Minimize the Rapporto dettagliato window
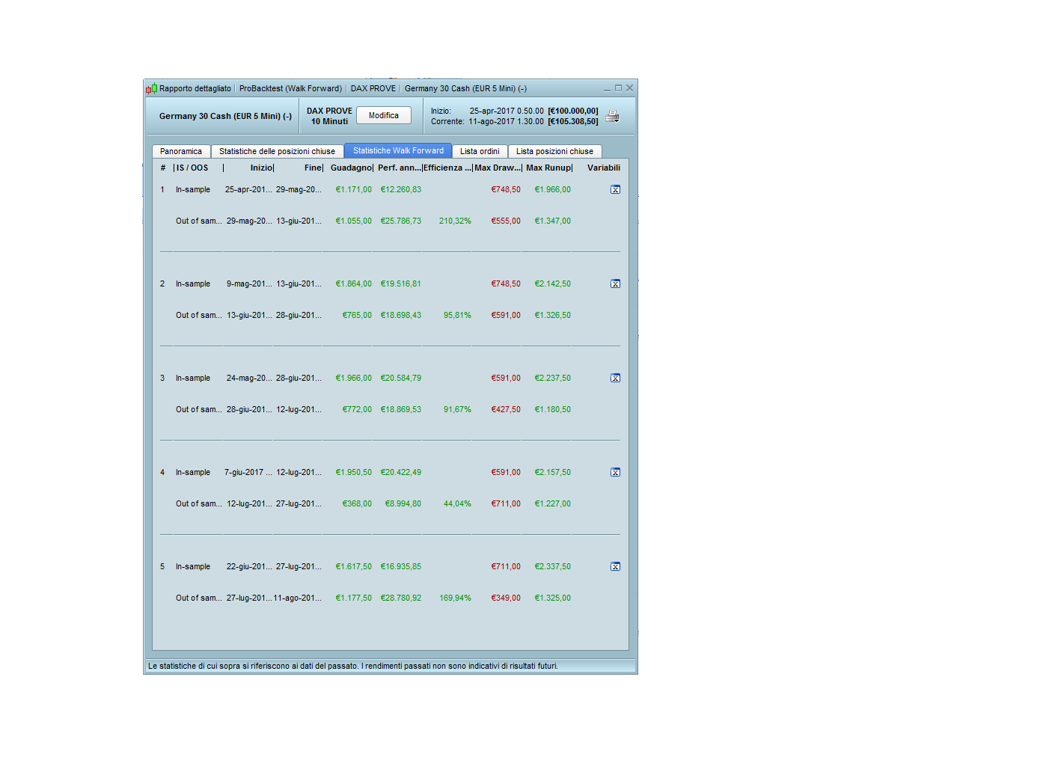 pyautogui.click(x=607, y=88)
